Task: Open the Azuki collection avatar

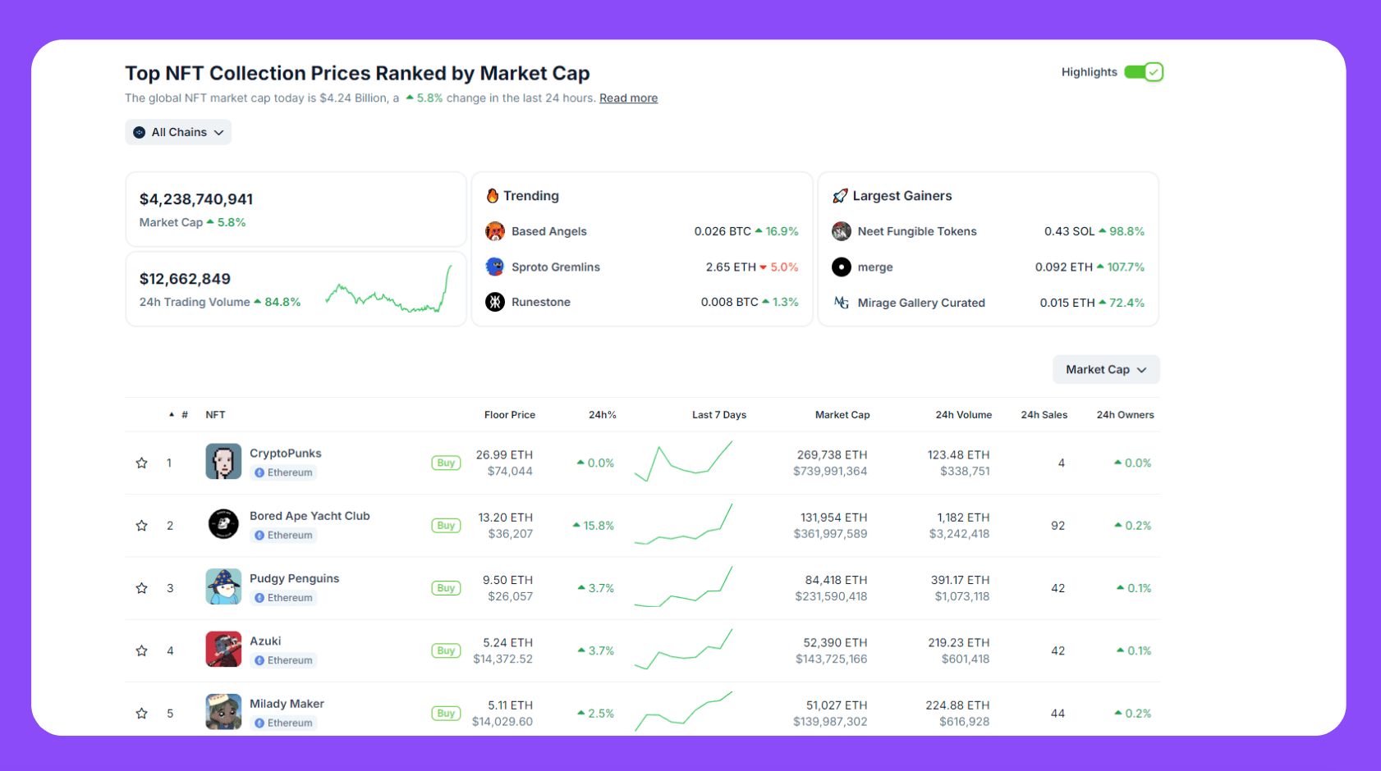Action: [x=223, y=649]
